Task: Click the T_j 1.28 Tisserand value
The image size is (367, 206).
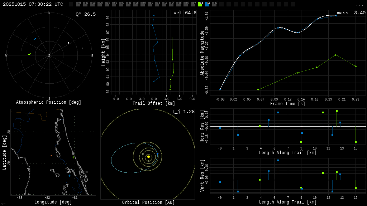Action: tap(183, 112)
